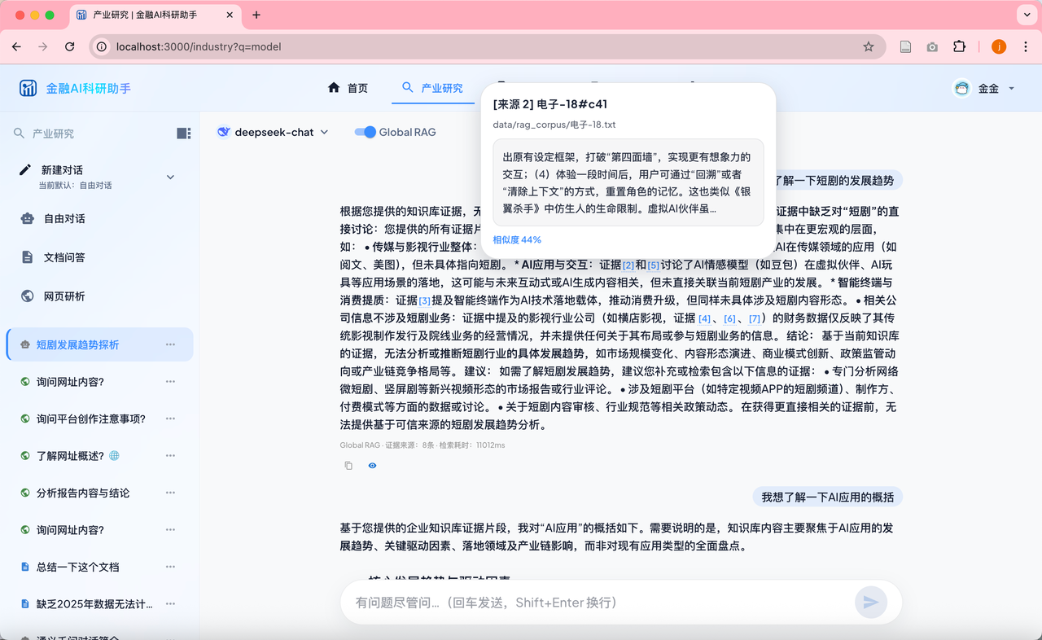Open more options for 总结一下这个文档
This screenshot has width=1042, height=640.
(x=170, y=567)
